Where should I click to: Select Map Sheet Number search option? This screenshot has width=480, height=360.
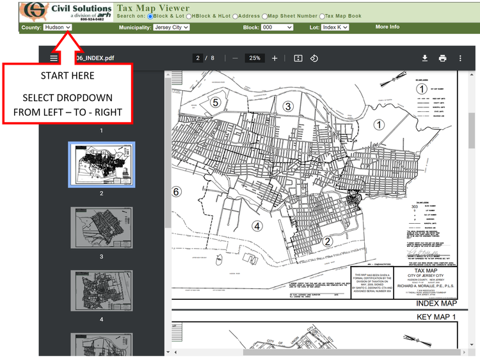[264, 16]
